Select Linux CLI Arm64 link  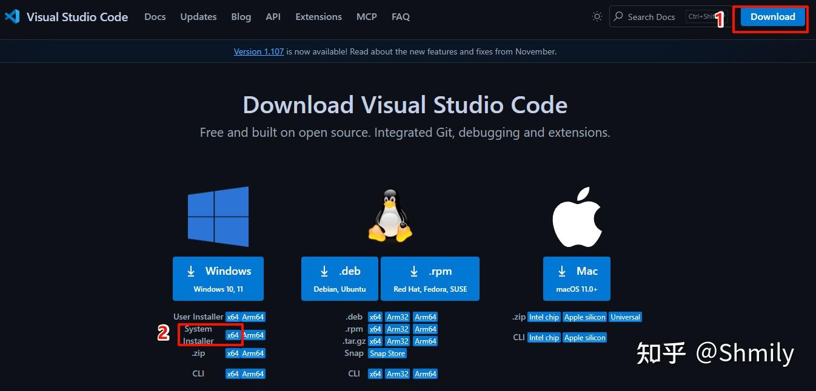[426, 374]
